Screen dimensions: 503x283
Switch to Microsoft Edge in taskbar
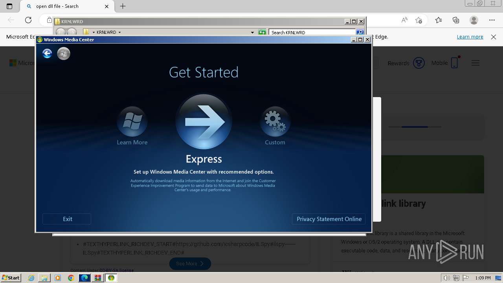84,278
